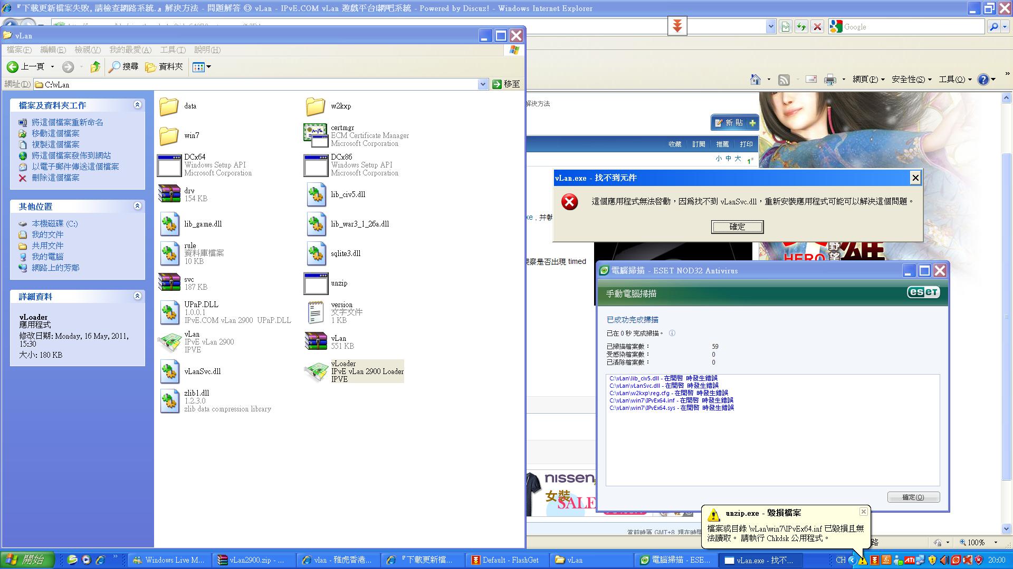
Task: Click the 確定(O) button in the ESET scan window
Action: click(913, 497)
